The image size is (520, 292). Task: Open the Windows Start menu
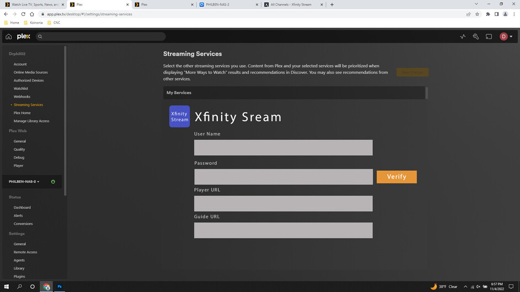(6, 286)
